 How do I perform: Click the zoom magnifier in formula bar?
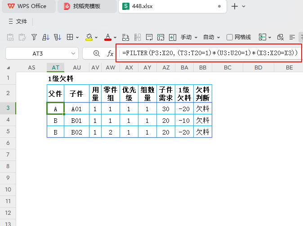point(96,53)
